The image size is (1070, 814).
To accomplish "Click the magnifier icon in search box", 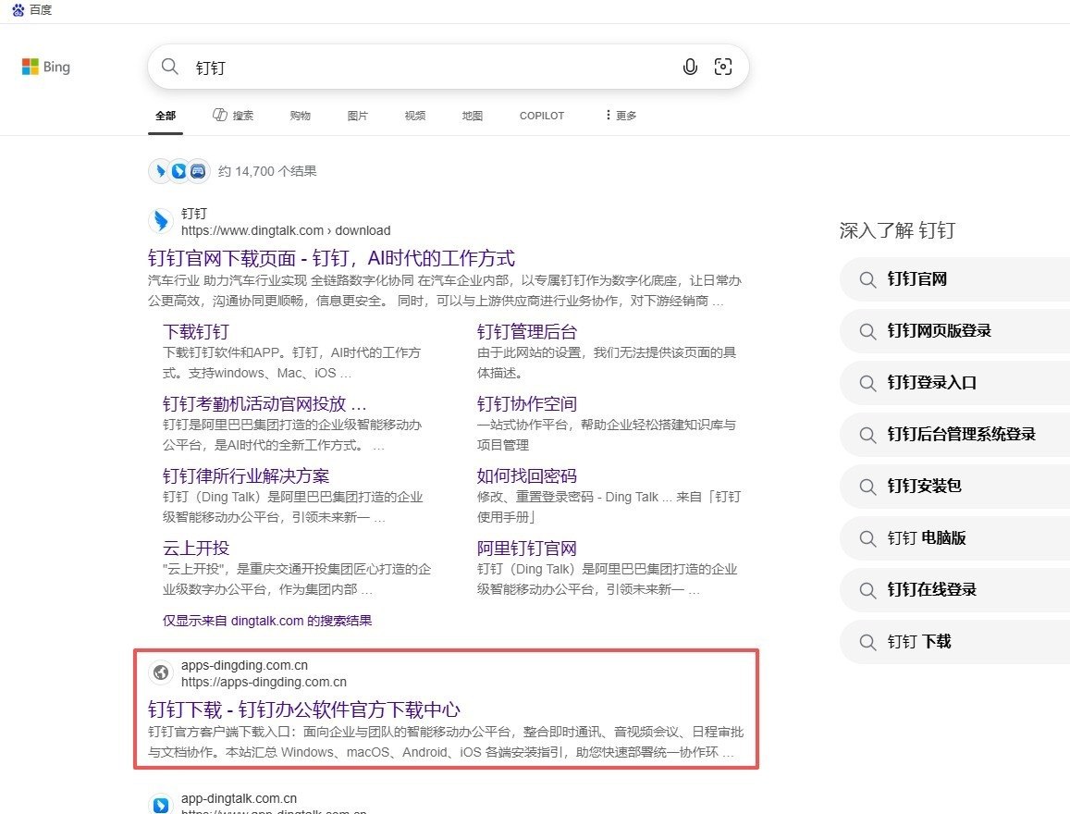I will coord(170,67).
